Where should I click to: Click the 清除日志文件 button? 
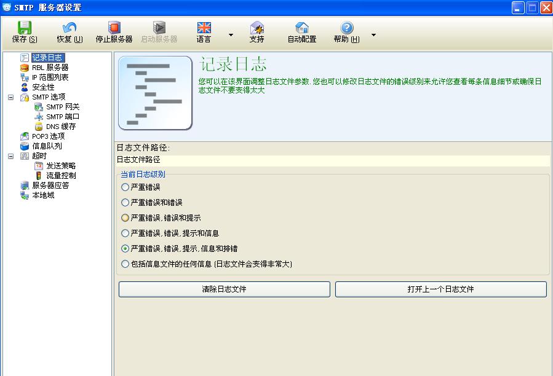point(225,289)
